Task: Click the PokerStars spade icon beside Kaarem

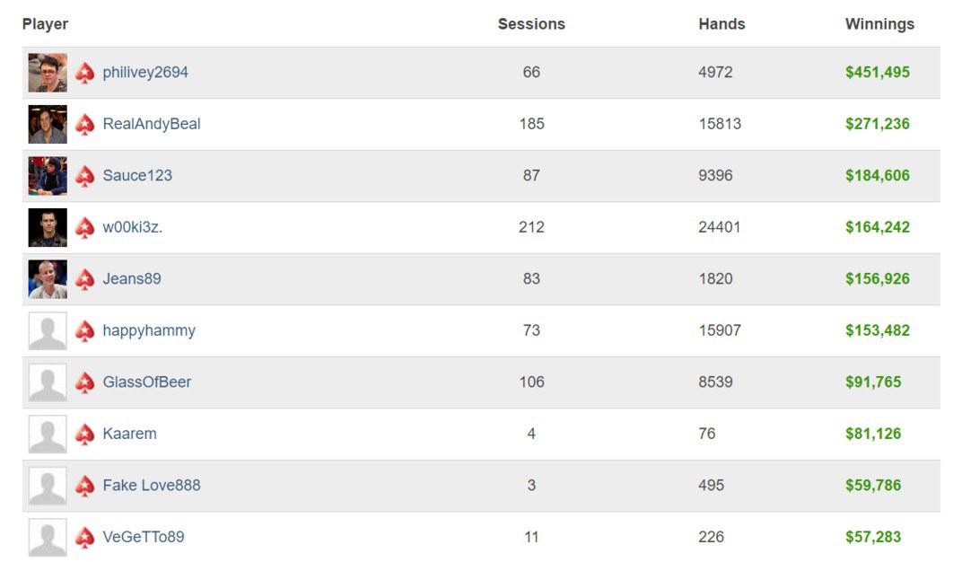Action: coord(85,435)
